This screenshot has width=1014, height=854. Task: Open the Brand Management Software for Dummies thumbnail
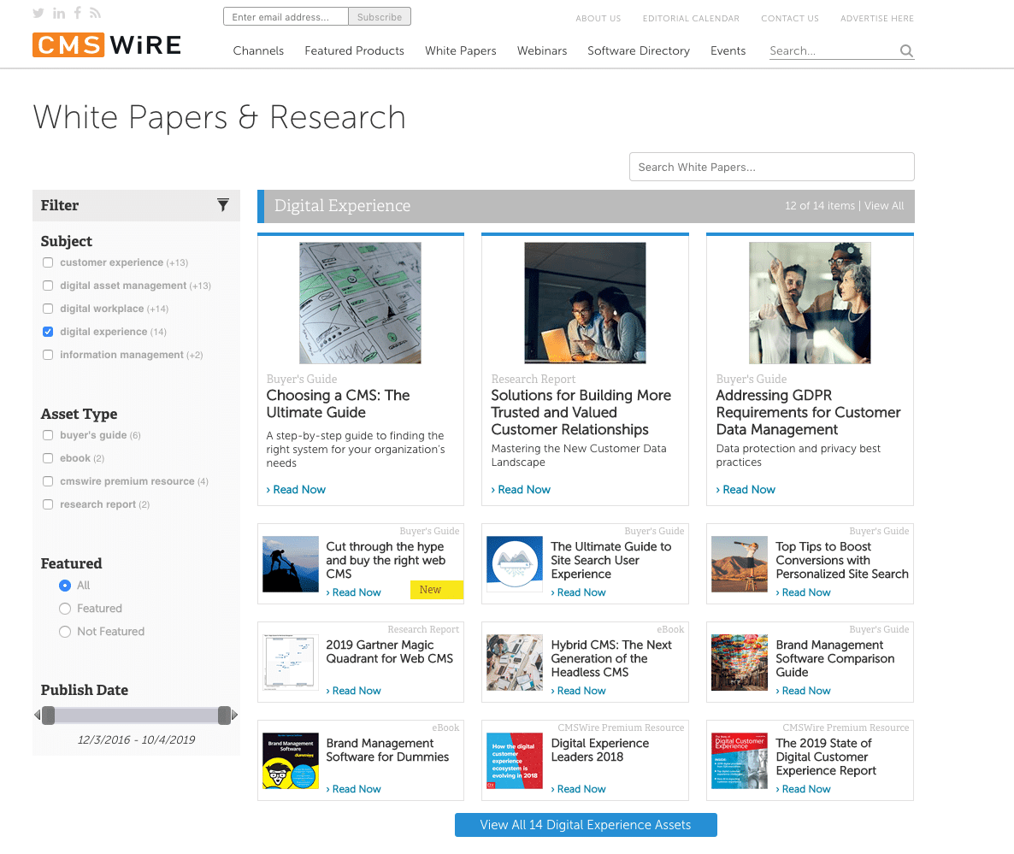click(x=291, y=761)
